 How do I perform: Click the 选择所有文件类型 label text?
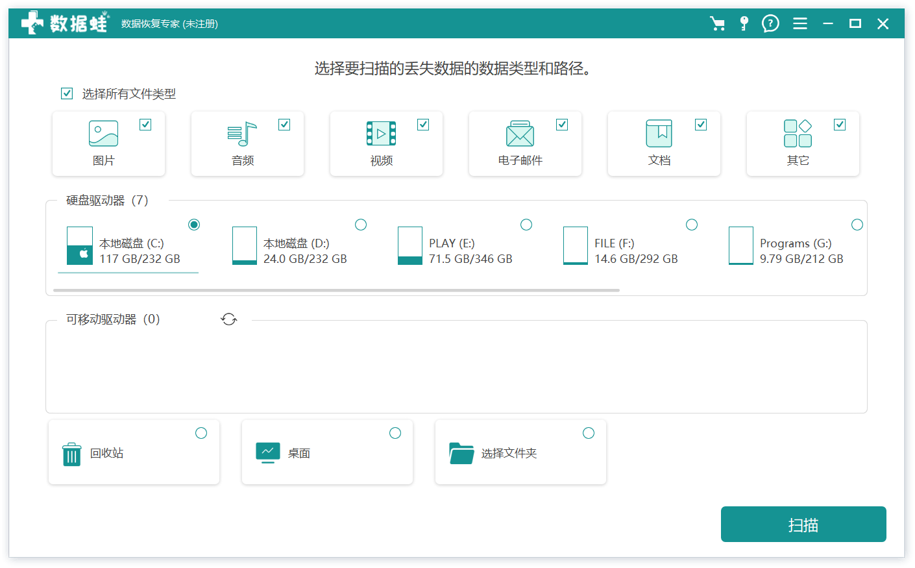128,94
